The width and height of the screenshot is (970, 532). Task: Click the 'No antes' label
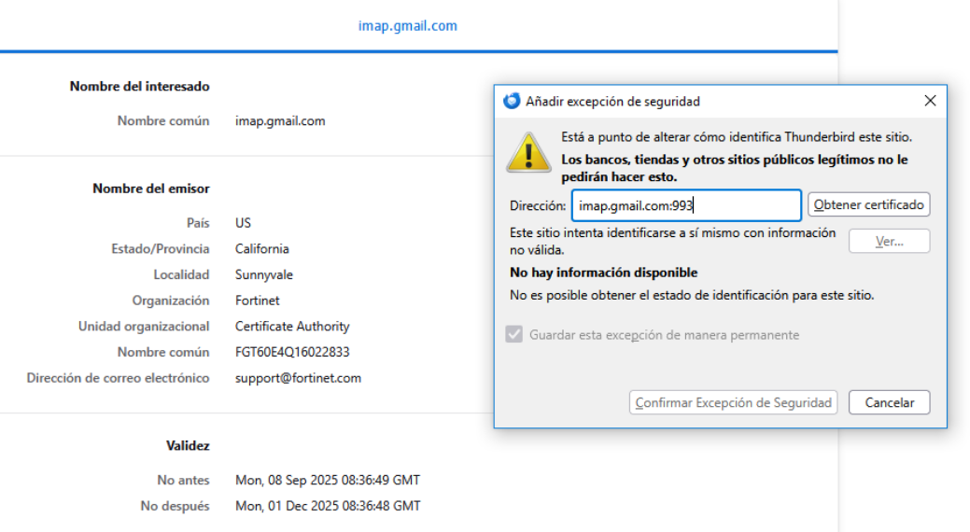pos(183,480)
